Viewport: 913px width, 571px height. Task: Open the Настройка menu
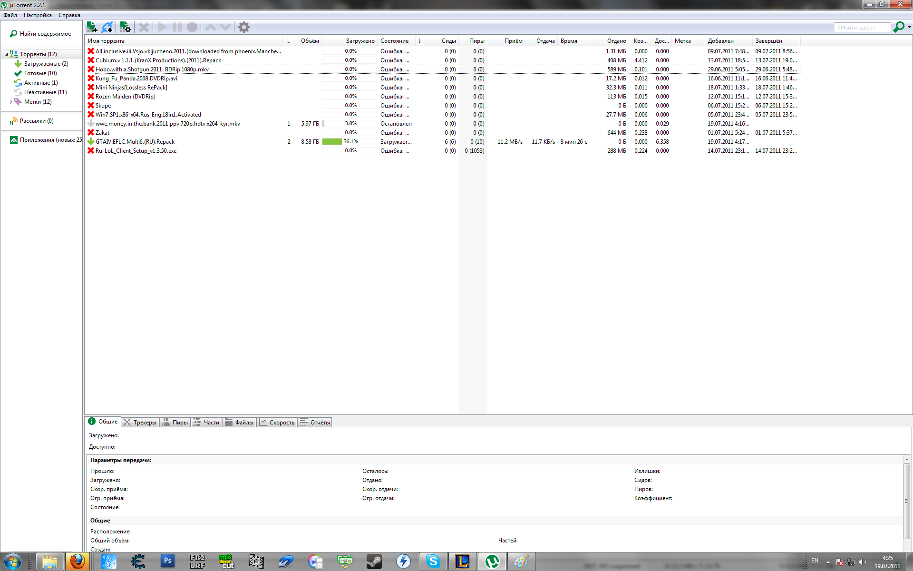click(x=38, y=15)
